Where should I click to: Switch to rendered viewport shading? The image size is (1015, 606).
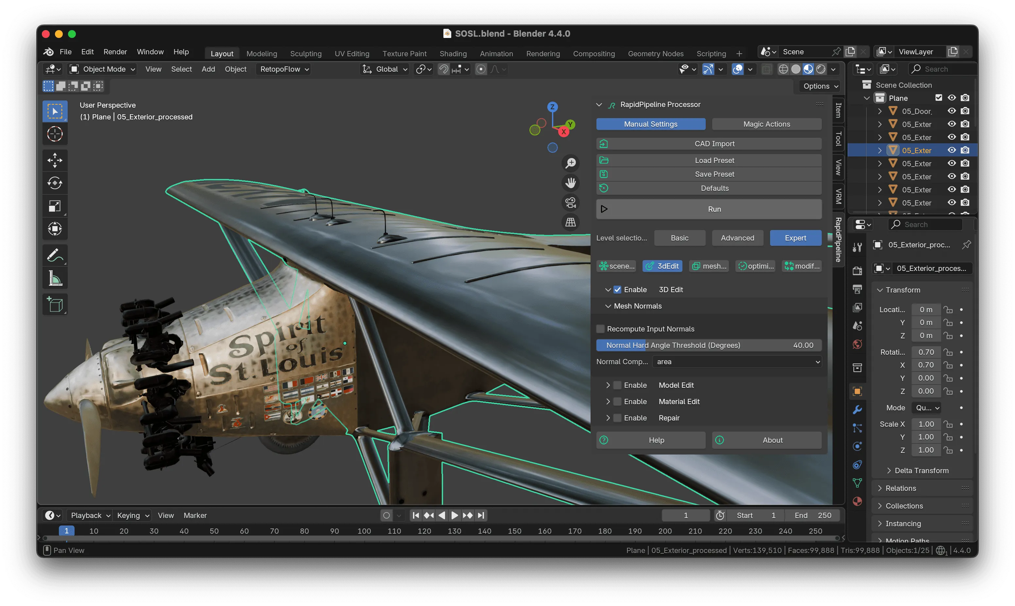821,69
